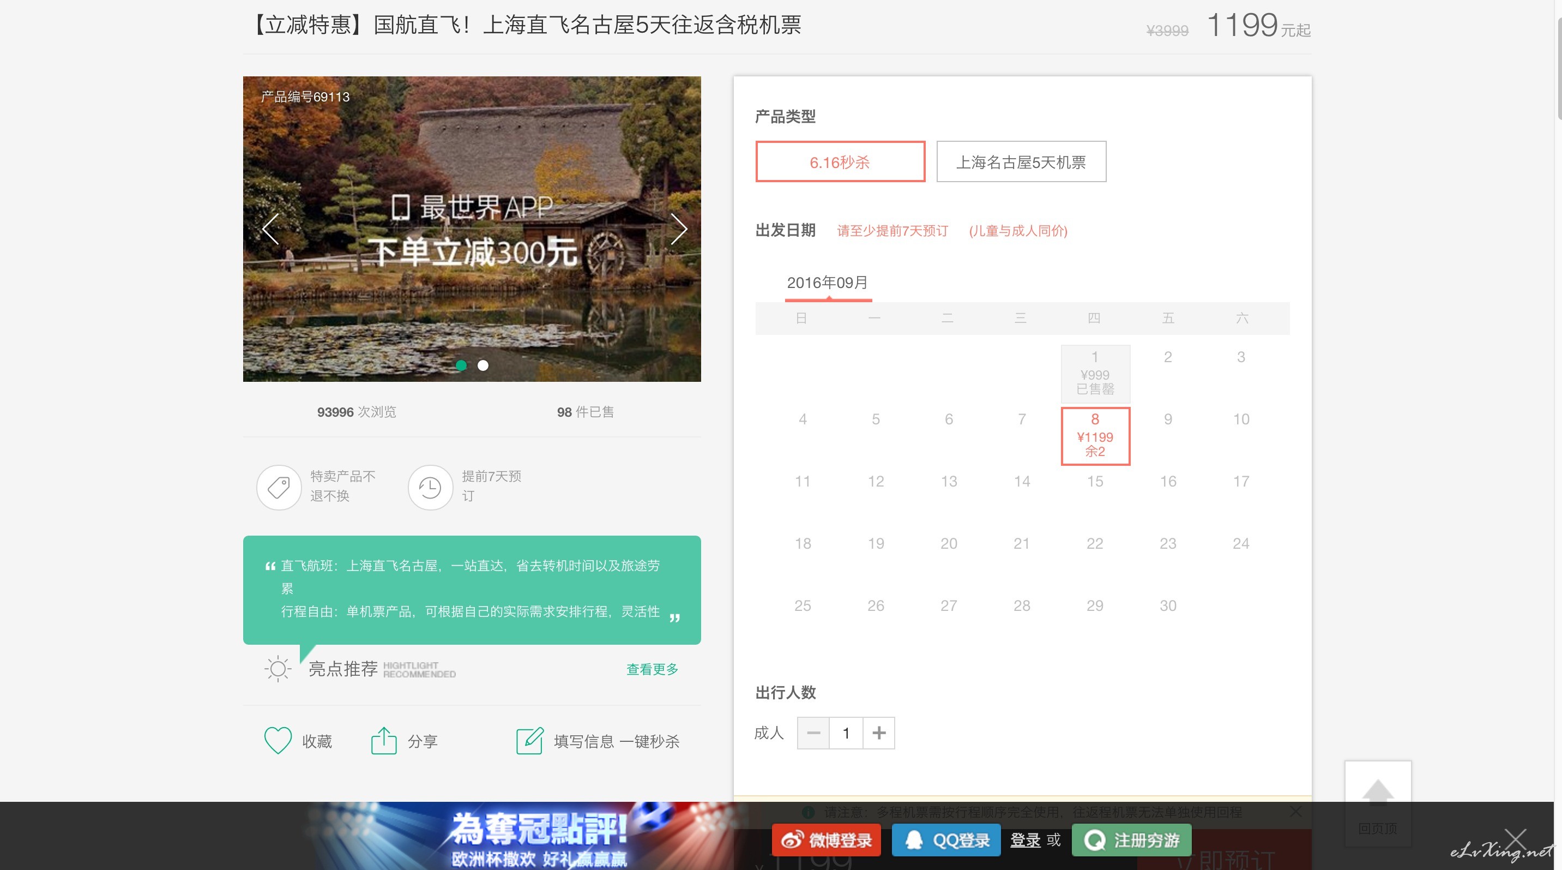Click the sun highlight recommendation icon
The image size is (1562, 870).
coord(278,669)
